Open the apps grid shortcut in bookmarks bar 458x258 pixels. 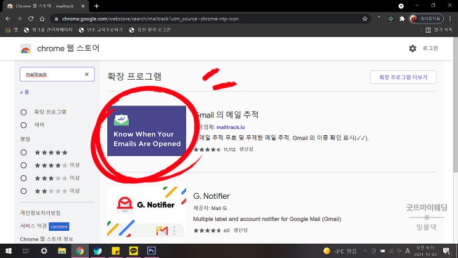tap(8, 30)
